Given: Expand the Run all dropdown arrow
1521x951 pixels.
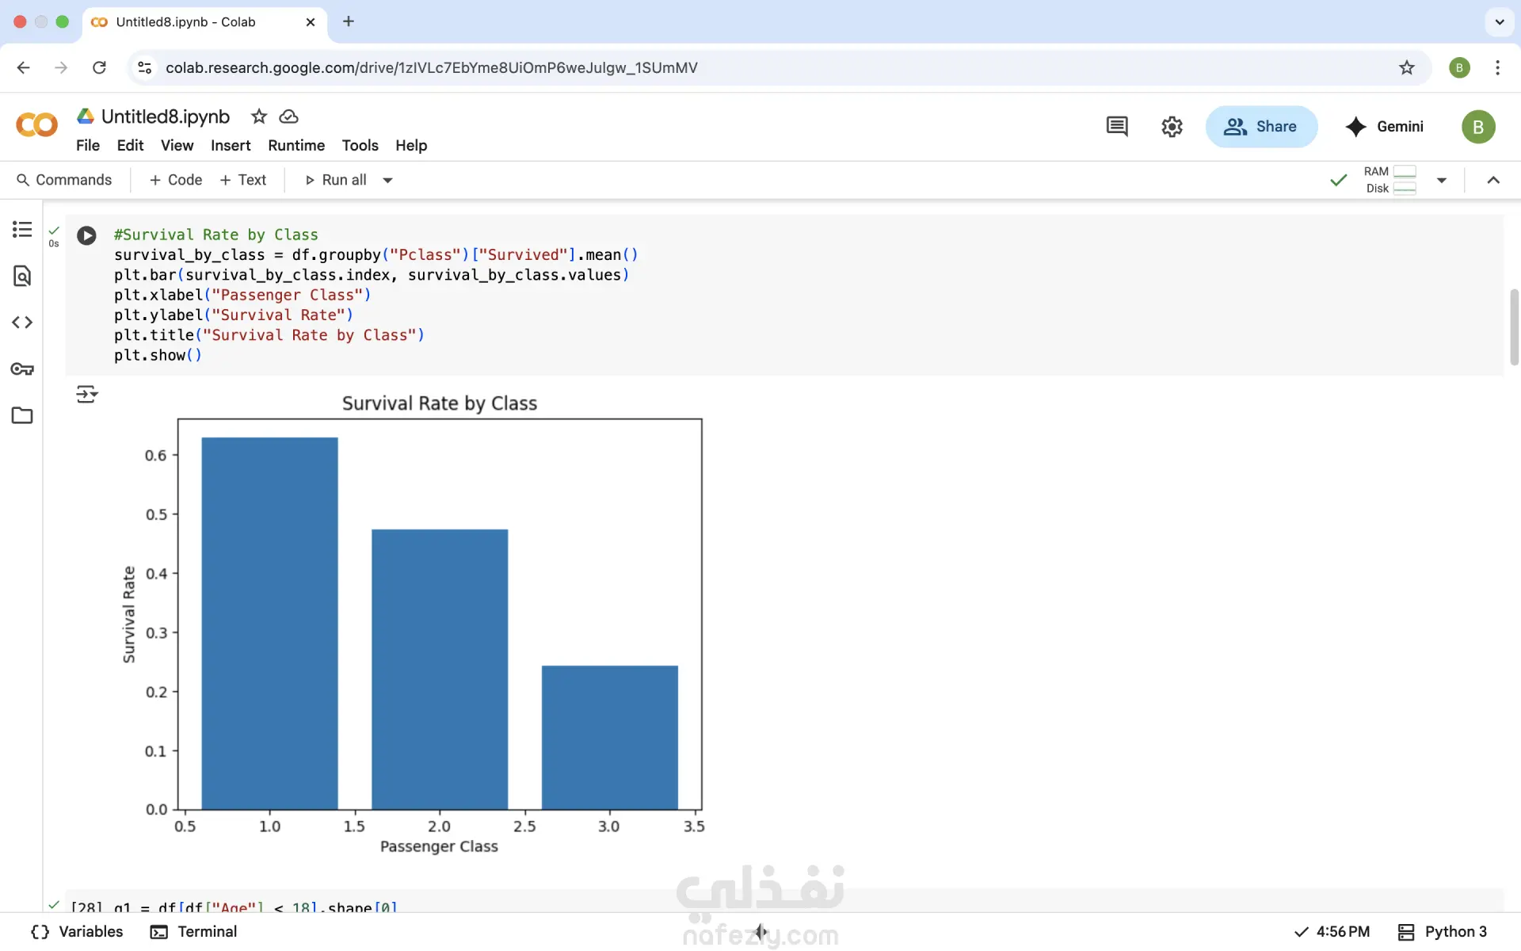Looking at the screenshot, I should tap(387, 180).
